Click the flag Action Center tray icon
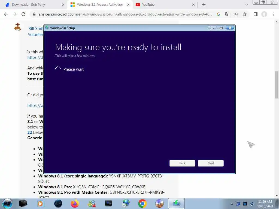 click(238, 204)
